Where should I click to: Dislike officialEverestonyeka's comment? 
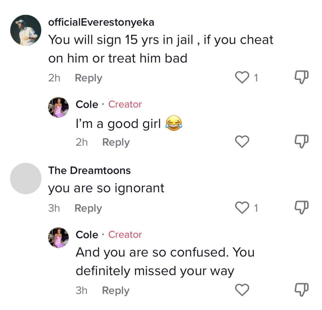coord(301,77)
